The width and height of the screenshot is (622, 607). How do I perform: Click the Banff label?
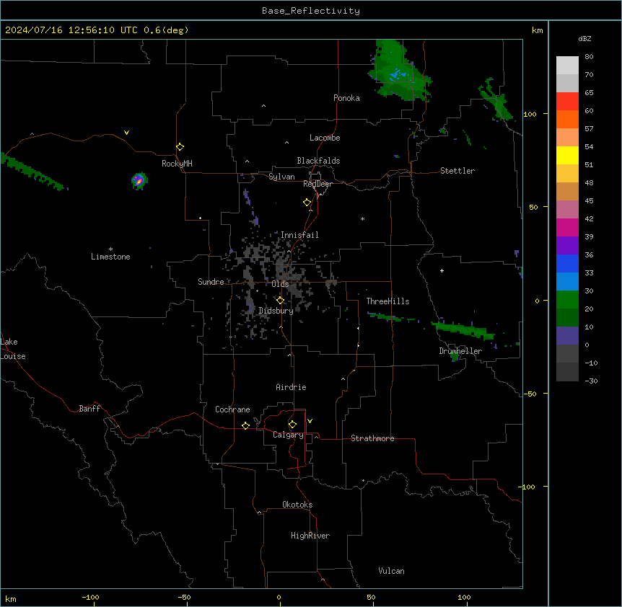coord(89,409)
